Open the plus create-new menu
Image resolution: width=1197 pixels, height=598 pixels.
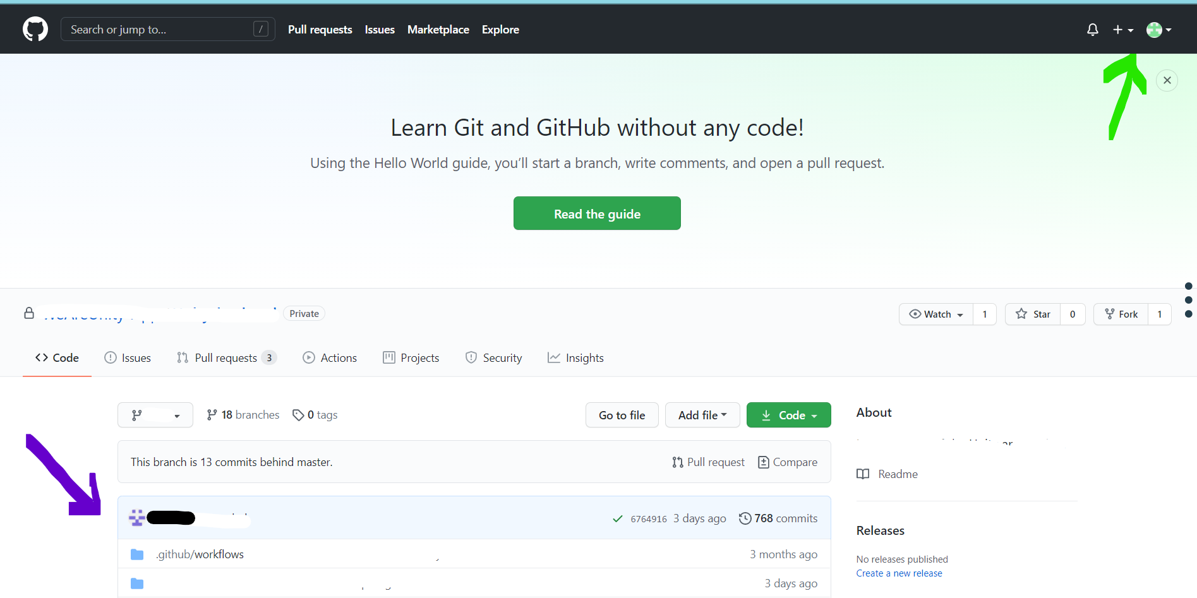tap(1123, 30)
